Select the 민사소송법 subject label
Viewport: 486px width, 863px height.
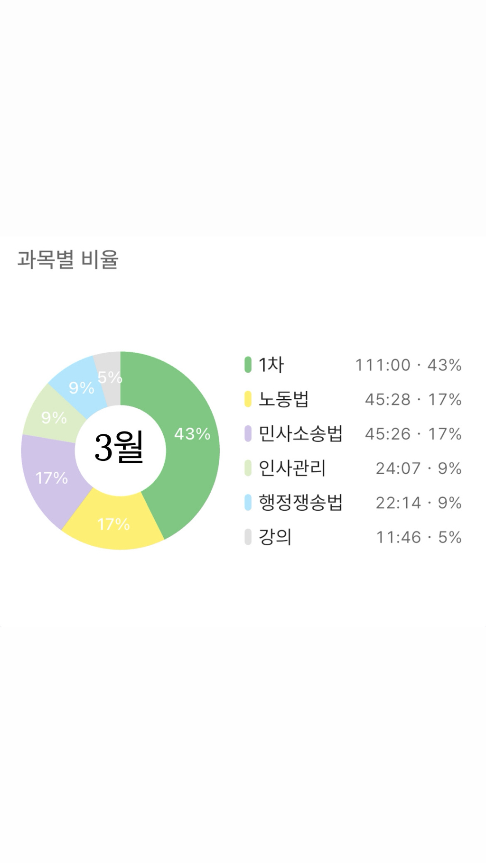300,433
